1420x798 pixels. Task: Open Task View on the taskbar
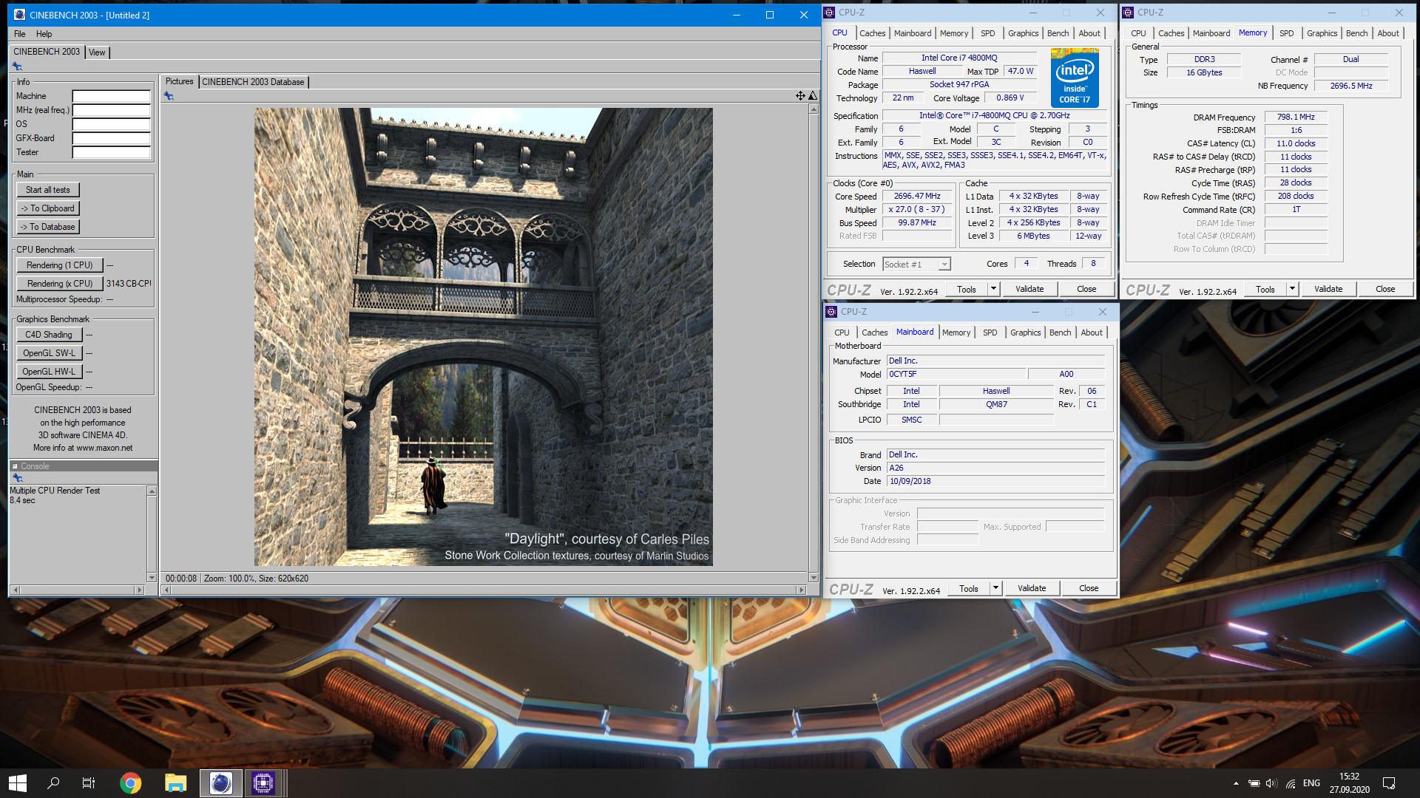tap(89, 783)
